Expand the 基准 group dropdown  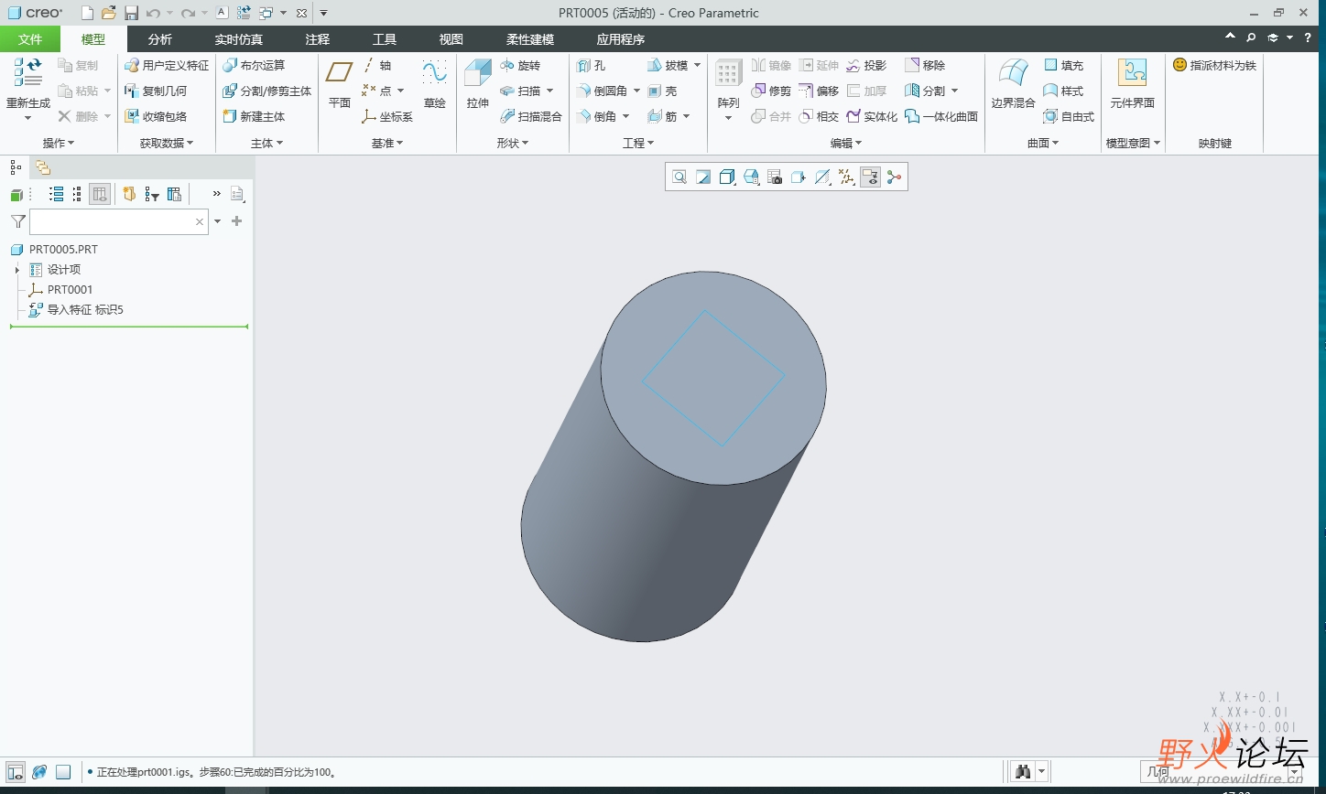[387, 144]
